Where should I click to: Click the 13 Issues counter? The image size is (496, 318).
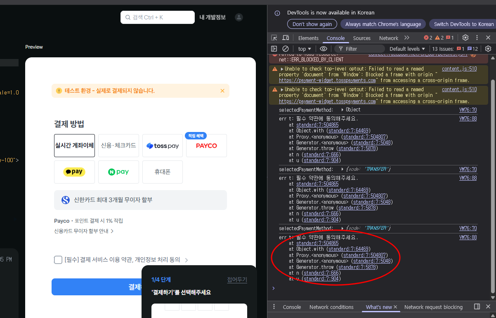click(x=455, y=49)
